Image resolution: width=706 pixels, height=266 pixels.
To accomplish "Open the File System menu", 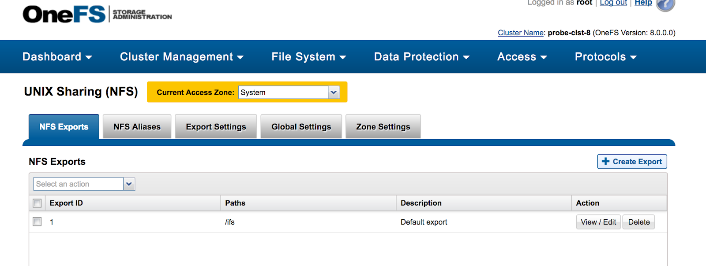I will pyautogui.click(x=309, y=57).
